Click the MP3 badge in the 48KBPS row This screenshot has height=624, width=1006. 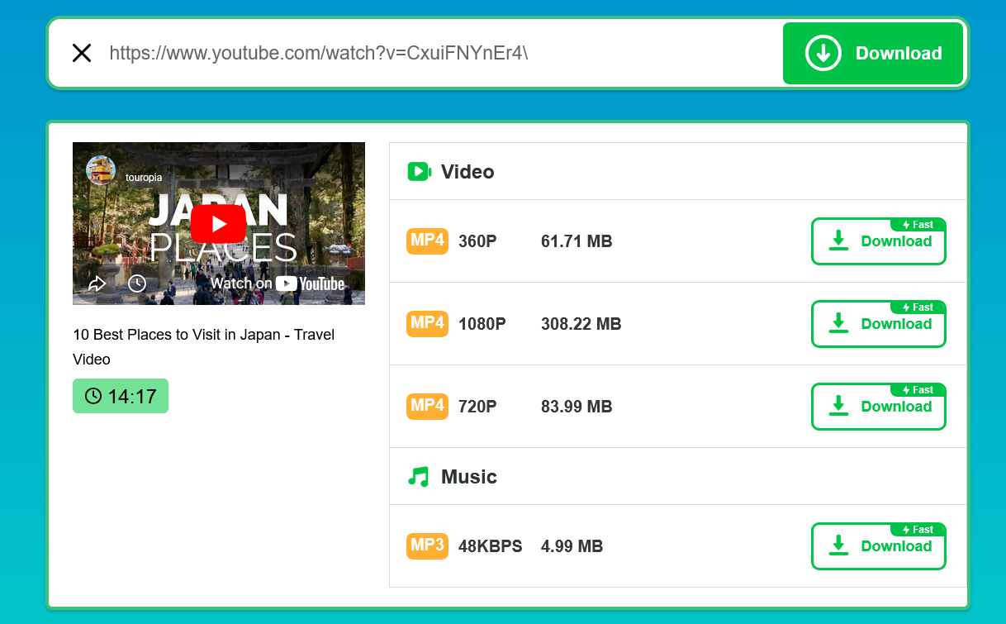tap(427, 546)
